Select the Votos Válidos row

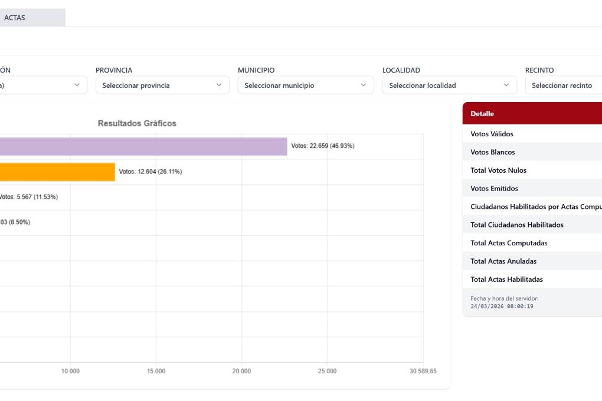pos(531,134)
